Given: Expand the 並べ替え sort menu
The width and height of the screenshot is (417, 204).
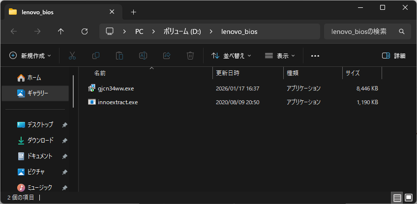Looking at the screenshot, I should pyautogui.click(x=231, y=56).
